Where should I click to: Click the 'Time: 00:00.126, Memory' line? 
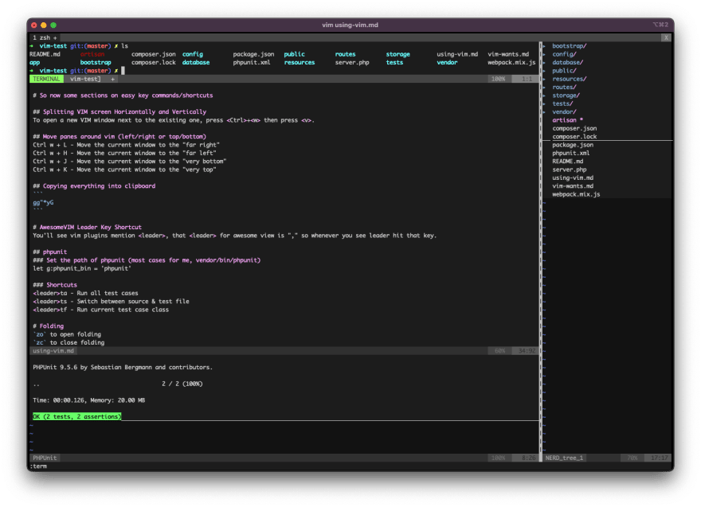[88, 400]
